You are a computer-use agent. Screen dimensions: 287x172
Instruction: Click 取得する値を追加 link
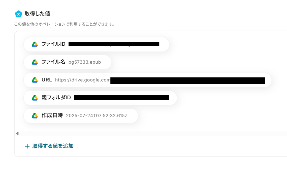pyautogui.click(x=53, y=146)
